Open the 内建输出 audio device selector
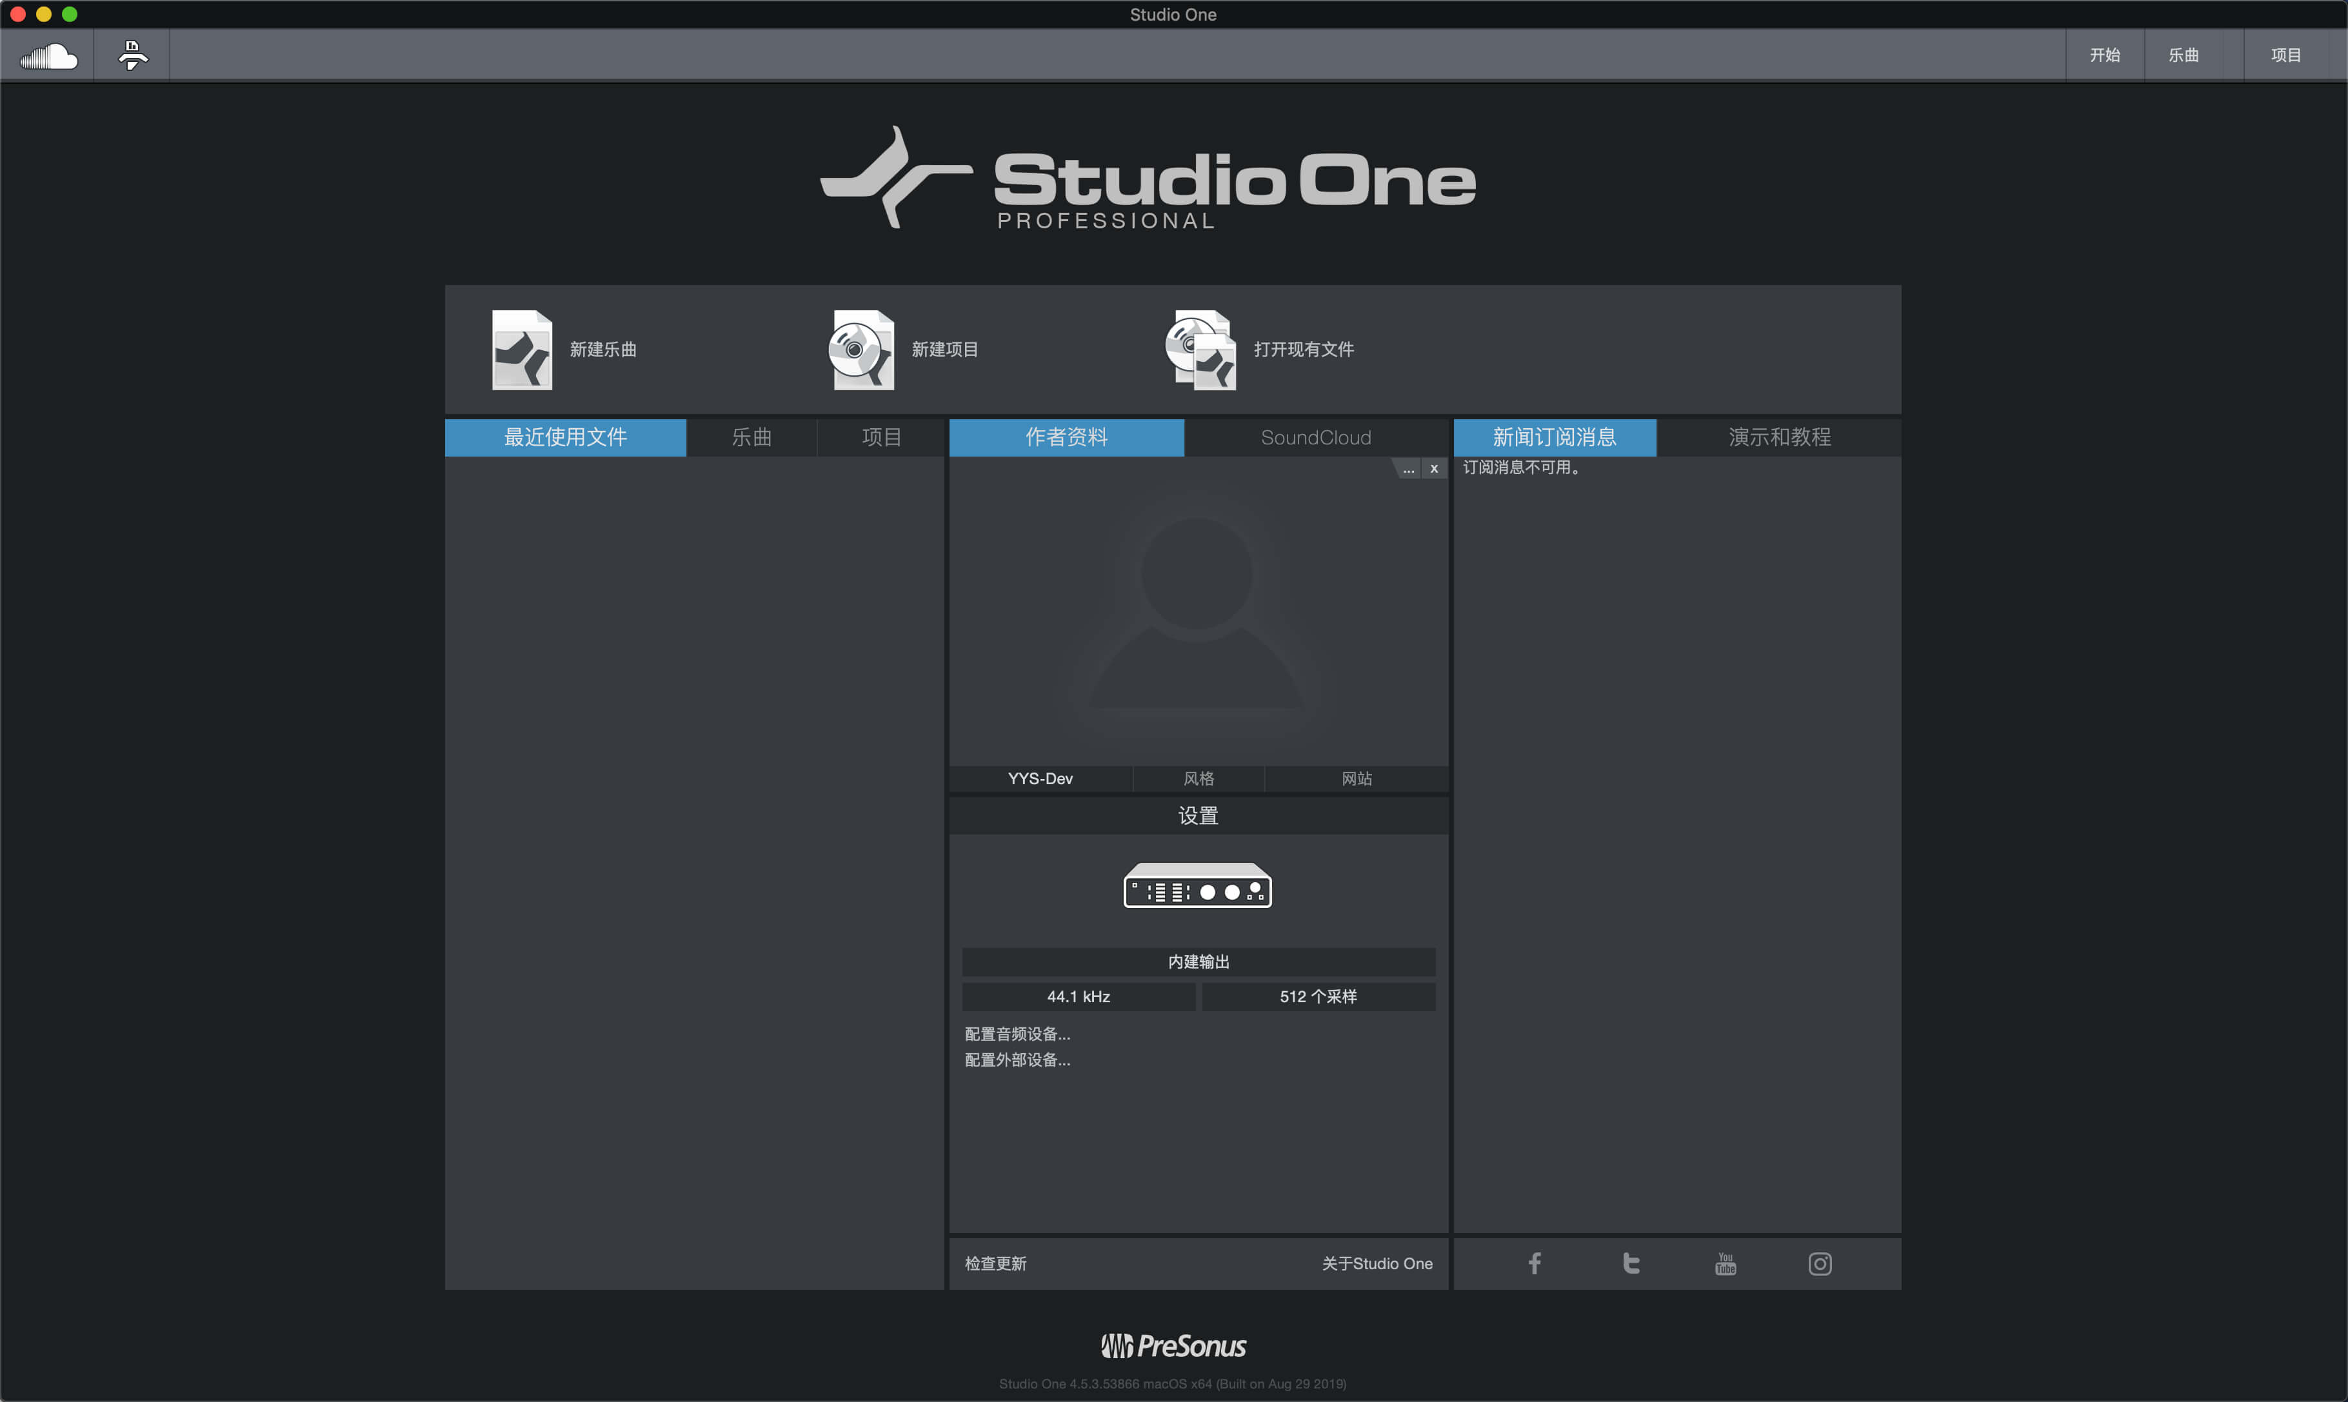This screenshot has height=1402, width=2348. point(1198,962)
